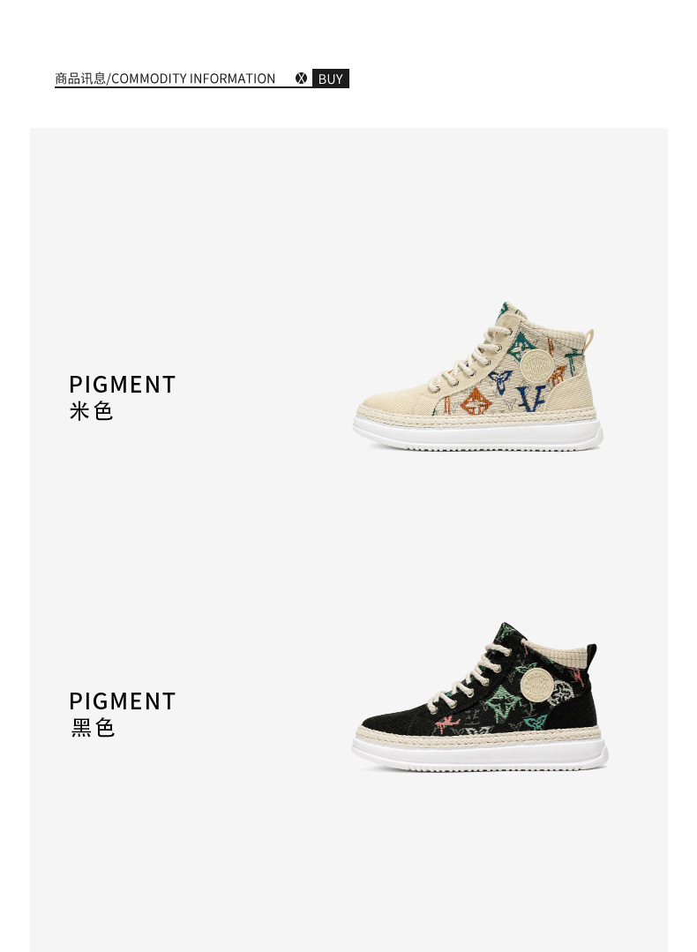
Task: Click orange diamond emblem on beige shoe
Action: (x=476, y=402)
